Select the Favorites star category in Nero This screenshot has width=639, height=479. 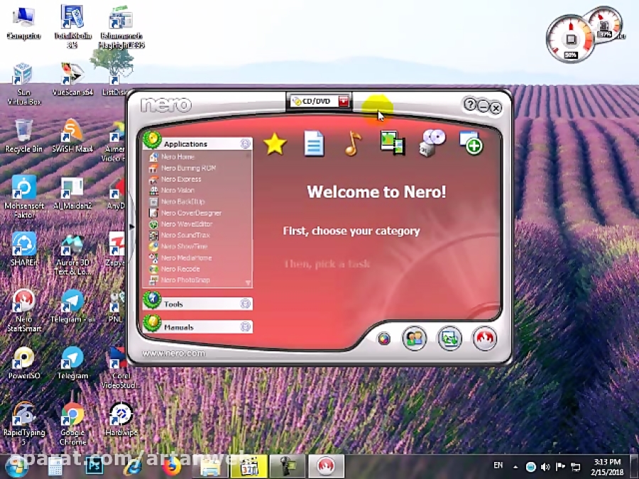pyautogui.click(x=275, y=144)
